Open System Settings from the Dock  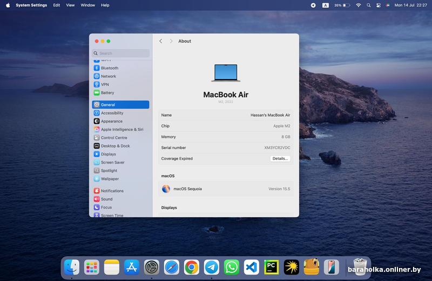[152, 267]
